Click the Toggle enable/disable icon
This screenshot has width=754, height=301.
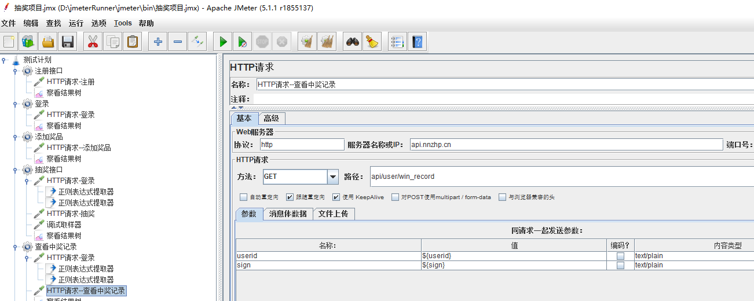tap(197, 42)
